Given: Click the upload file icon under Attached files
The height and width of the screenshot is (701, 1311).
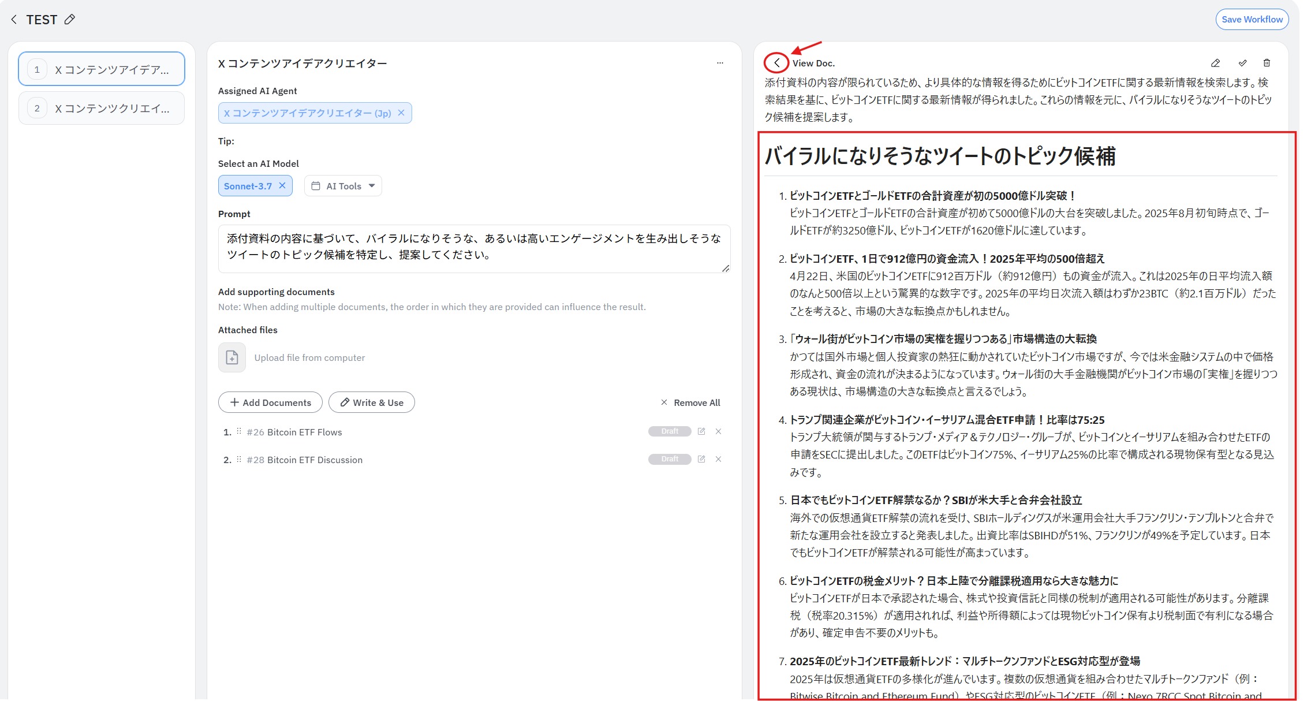Looking at the screenshot, I should pyautogui.click(x=232, y=357).
